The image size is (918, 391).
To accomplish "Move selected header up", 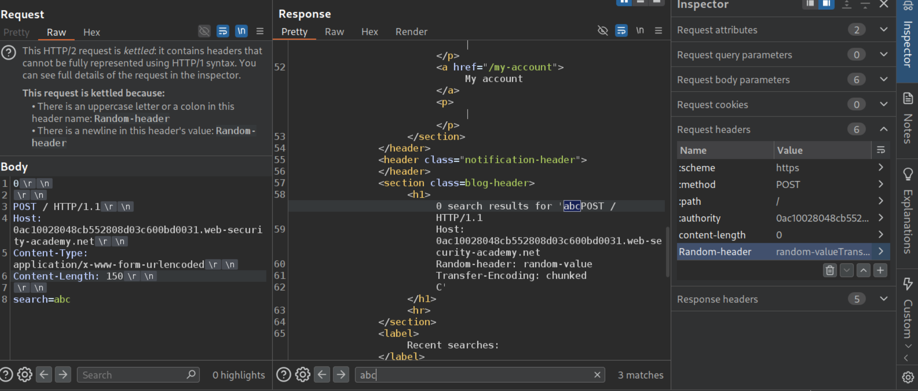I will [x=863, y=270].
